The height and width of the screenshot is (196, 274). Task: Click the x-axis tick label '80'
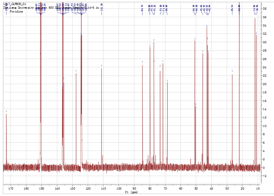tap(150, 188)
